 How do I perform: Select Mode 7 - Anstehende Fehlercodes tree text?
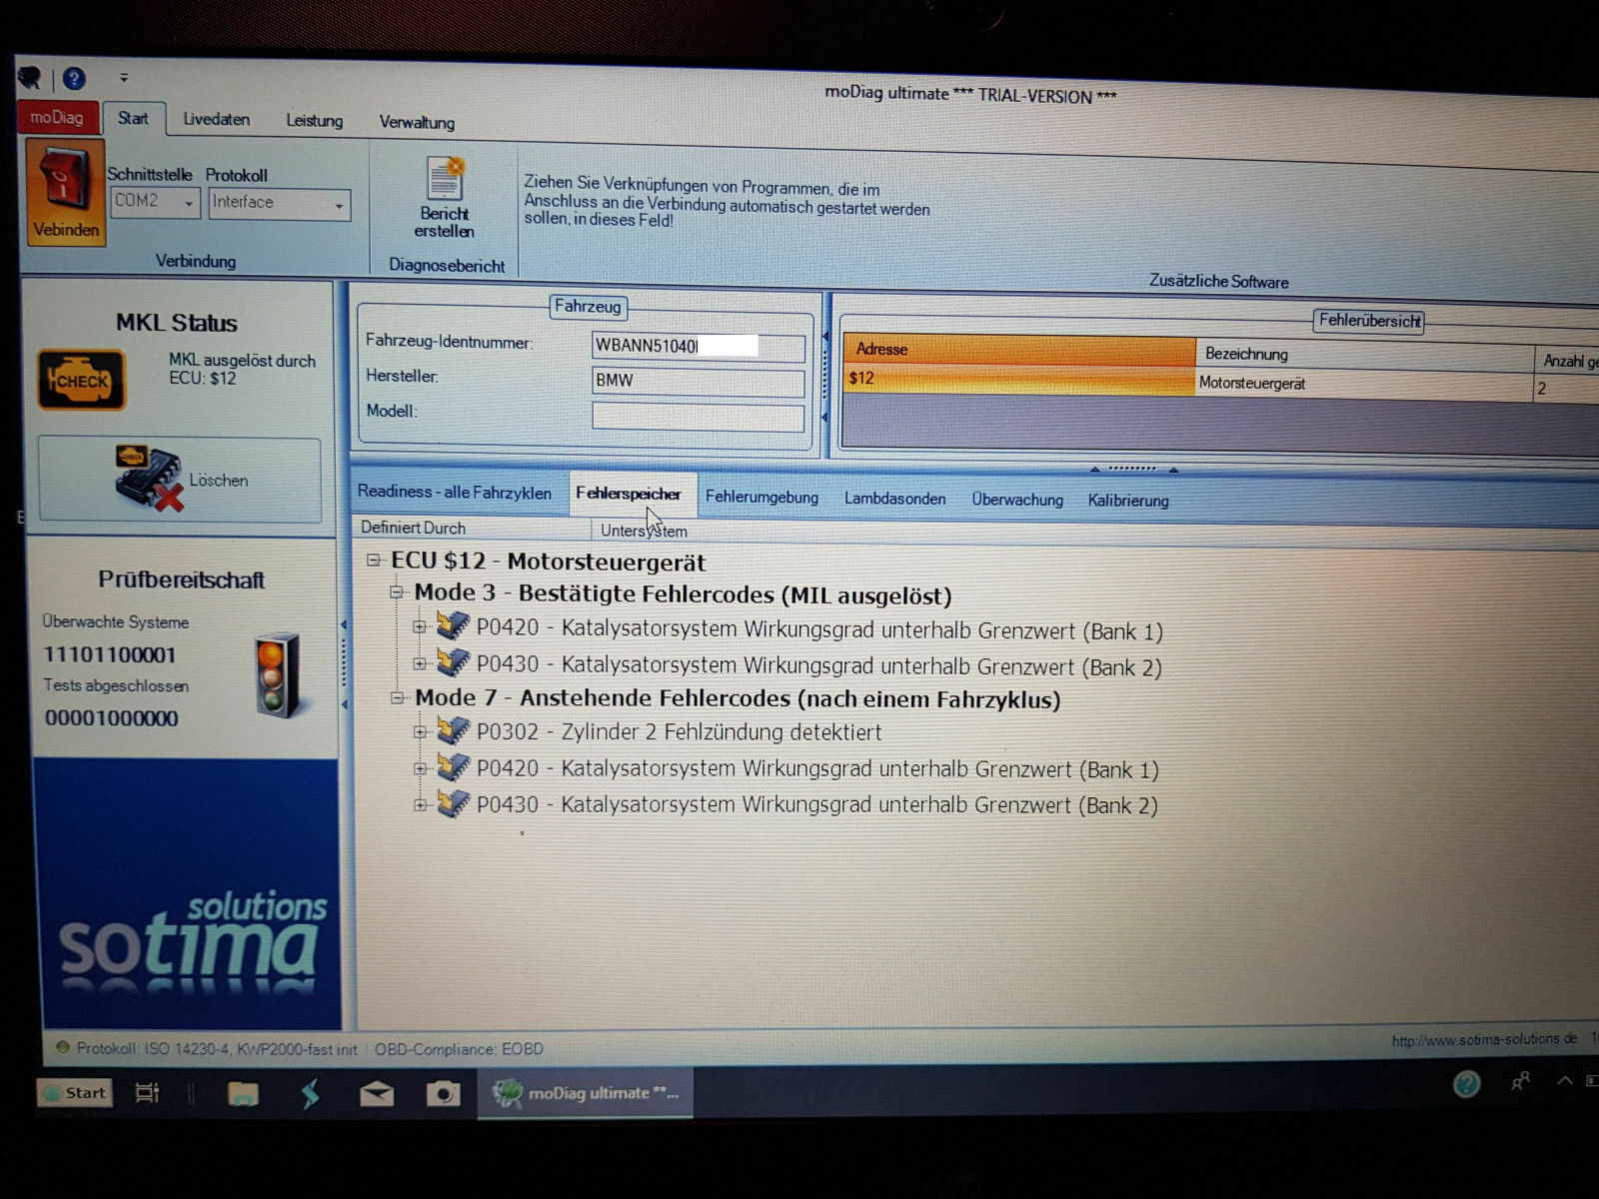point(738,698)
